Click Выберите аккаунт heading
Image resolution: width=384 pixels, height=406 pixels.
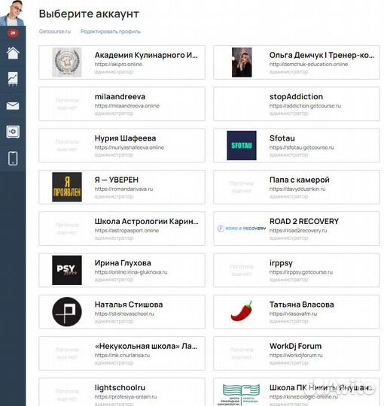pyautogui.click(x=89, y=14)
